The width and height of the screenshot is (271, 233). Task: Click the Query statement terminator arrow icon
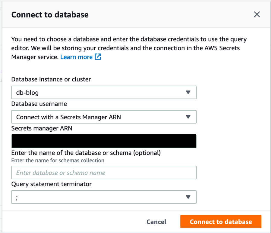pyautogui.click(x=188, y=197)
